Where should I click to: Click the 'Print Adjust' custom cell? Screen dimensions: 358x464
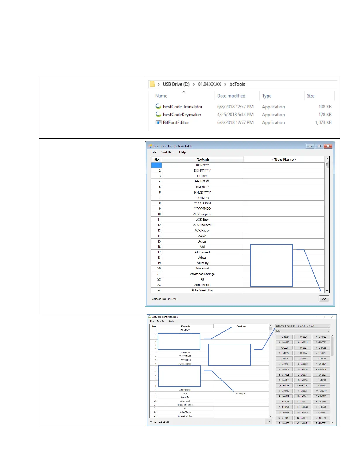coord(241,394)
